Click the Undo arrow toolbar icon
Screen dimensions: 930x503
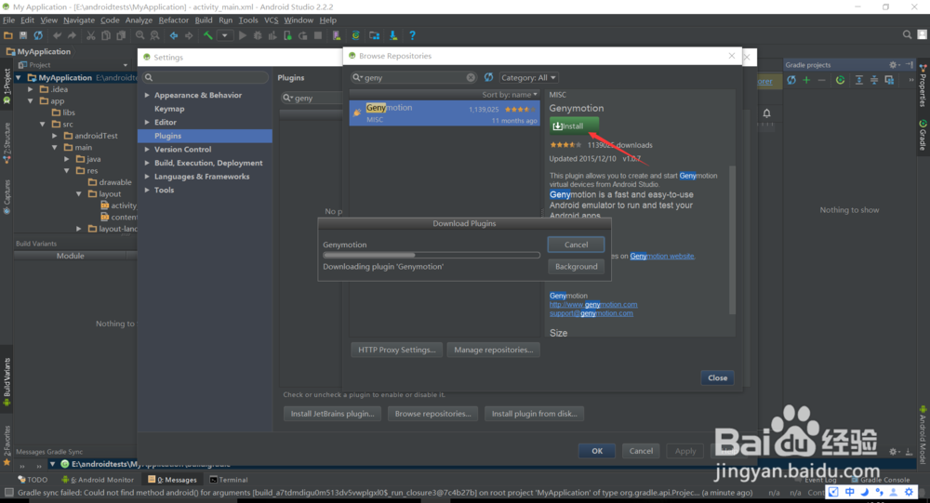57,35
